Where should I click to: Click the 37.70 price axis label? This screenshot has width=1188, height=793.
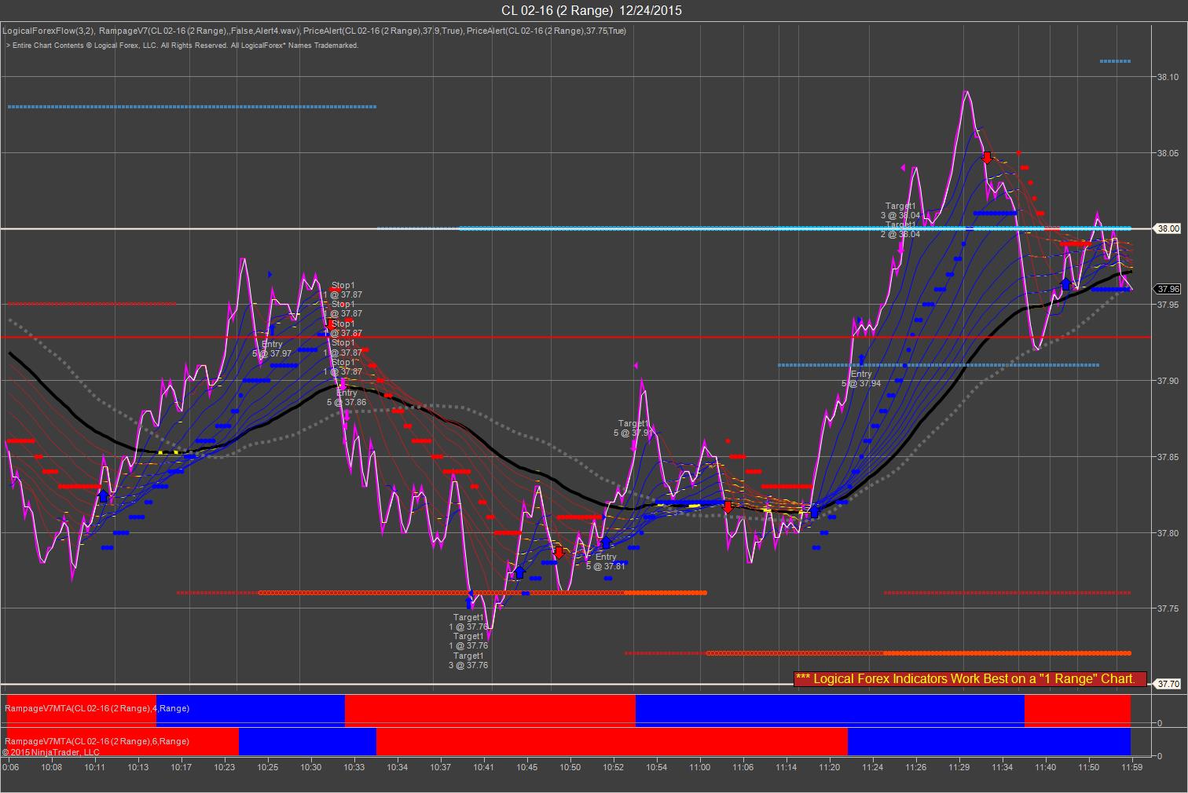coord(1168,684)
